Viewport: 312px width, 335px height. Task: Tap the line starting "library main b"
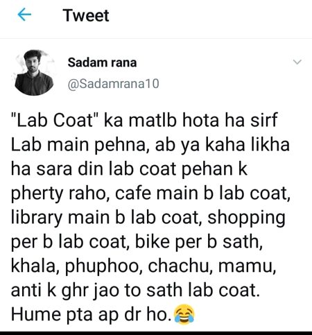(148, 219)
